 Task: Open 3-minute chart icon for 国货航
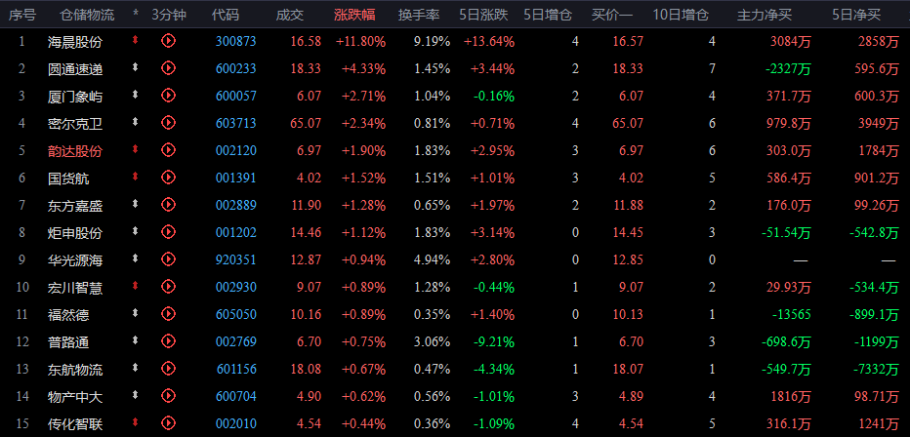(168, 177)
